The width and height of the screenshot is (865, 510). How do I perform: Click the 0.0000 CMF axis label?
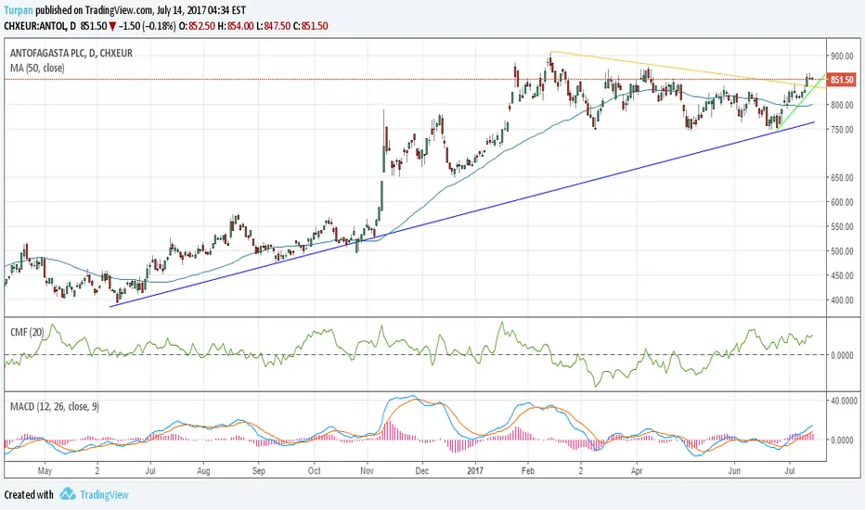(842, 355)
